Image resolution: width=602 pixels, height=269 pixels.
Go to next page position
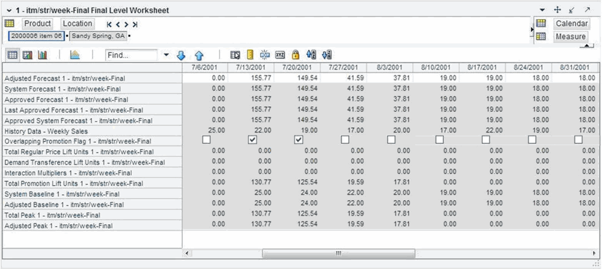coord(127,25)
